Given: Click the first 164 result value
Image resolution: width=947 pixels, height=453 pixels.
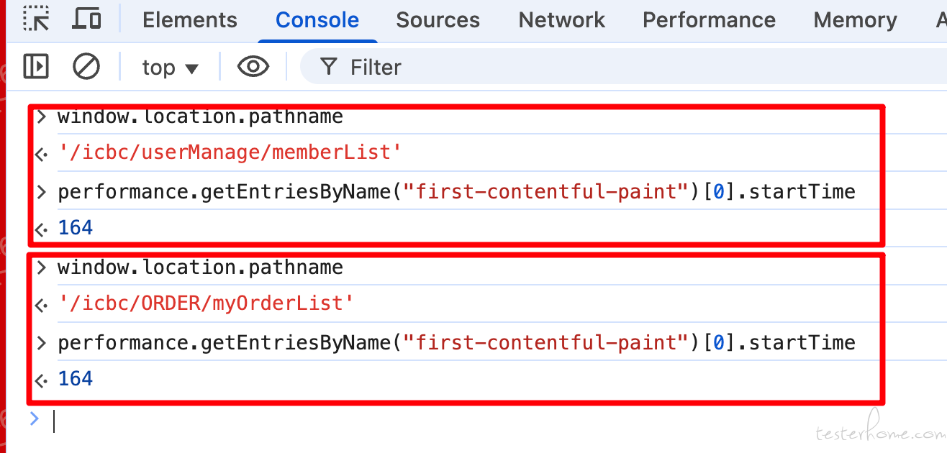Looking at the screenshot, I should point(76,228).
